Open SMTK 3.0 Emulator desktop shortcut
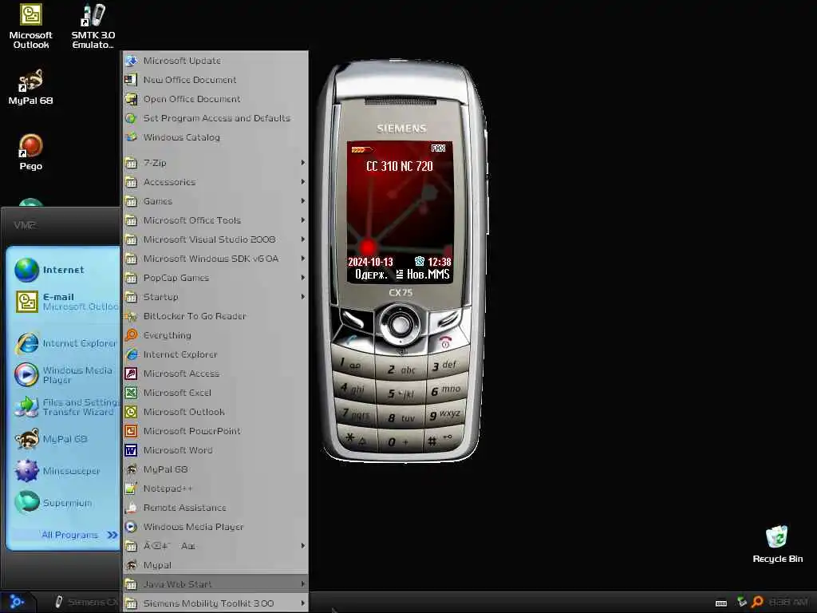Image resolution: width=817 pixels, height=613 pixels. [93, 26]
